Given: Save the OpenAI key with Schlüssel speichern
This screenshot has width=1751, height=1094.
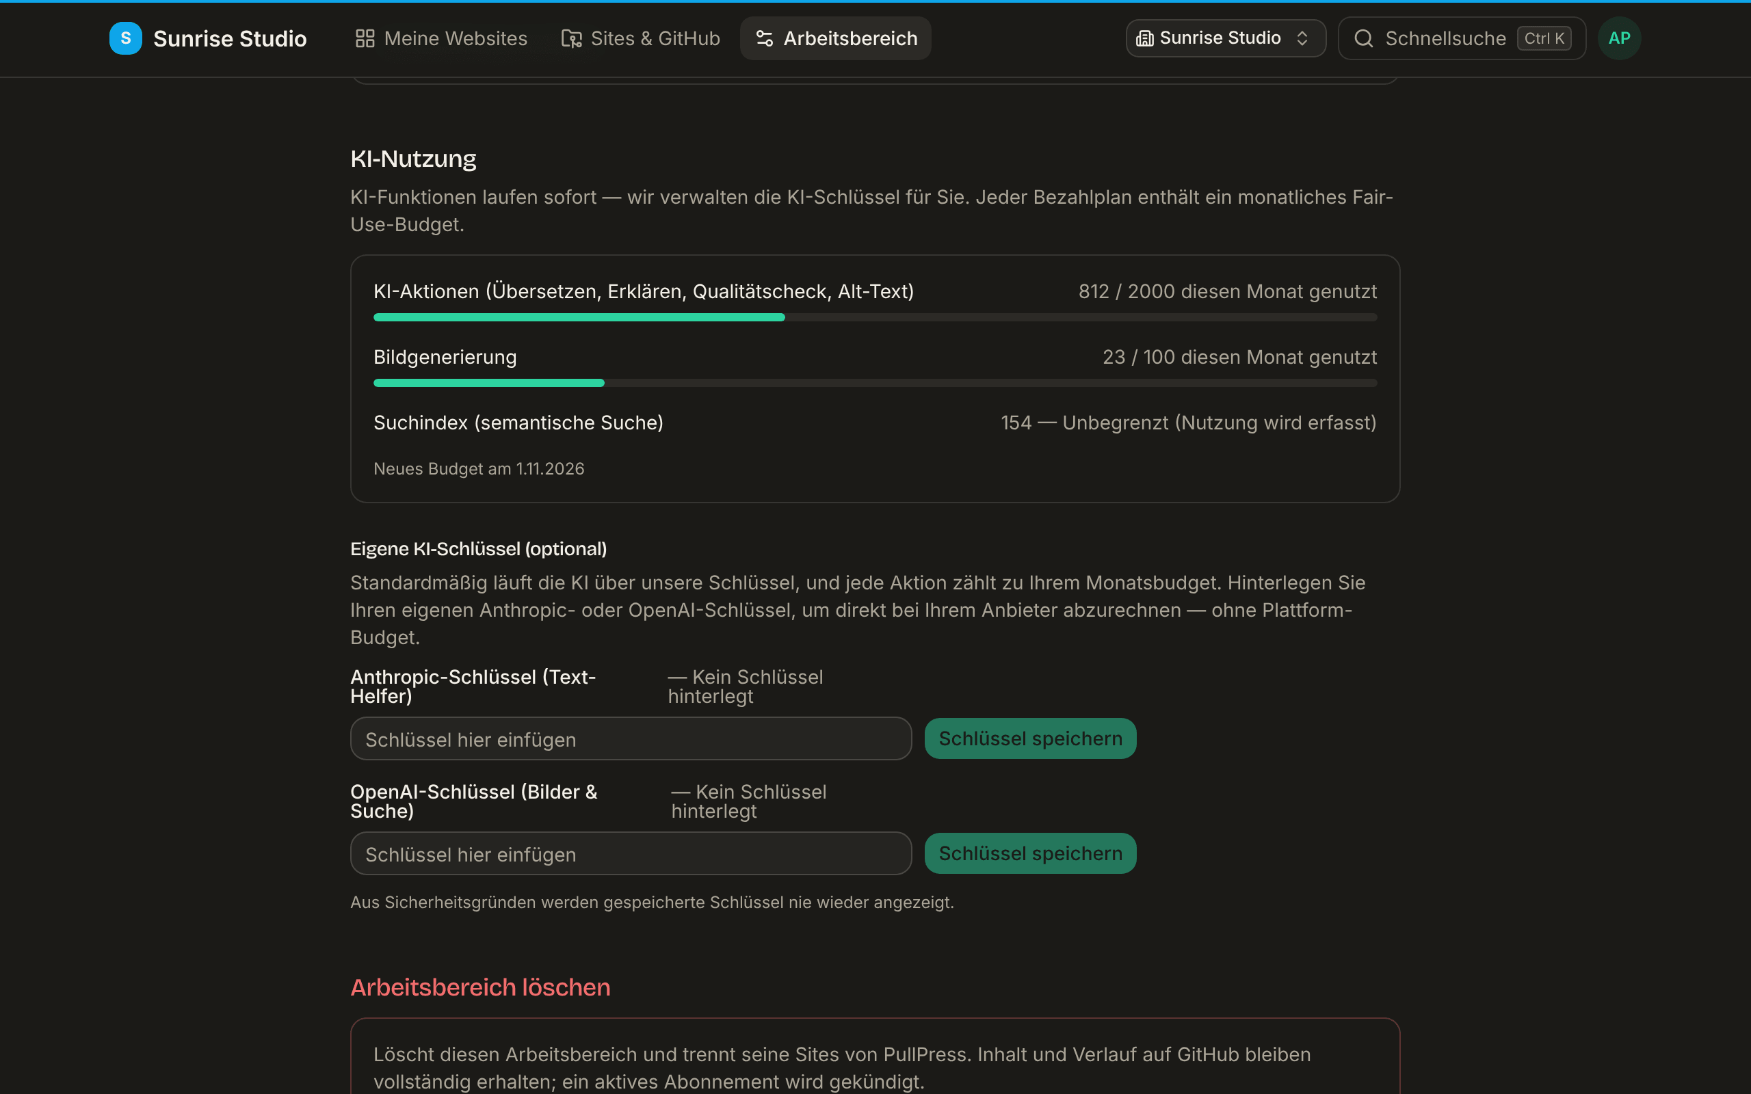Looking at the screenshot, I should [1030, 854].
